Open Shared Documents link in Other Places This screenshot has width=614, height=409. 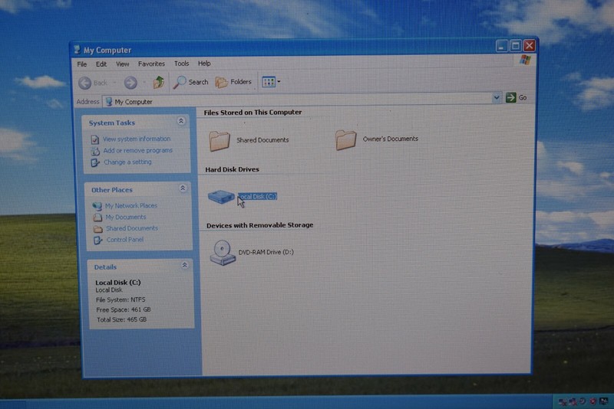pyautogui.click(x=132, y=228)
